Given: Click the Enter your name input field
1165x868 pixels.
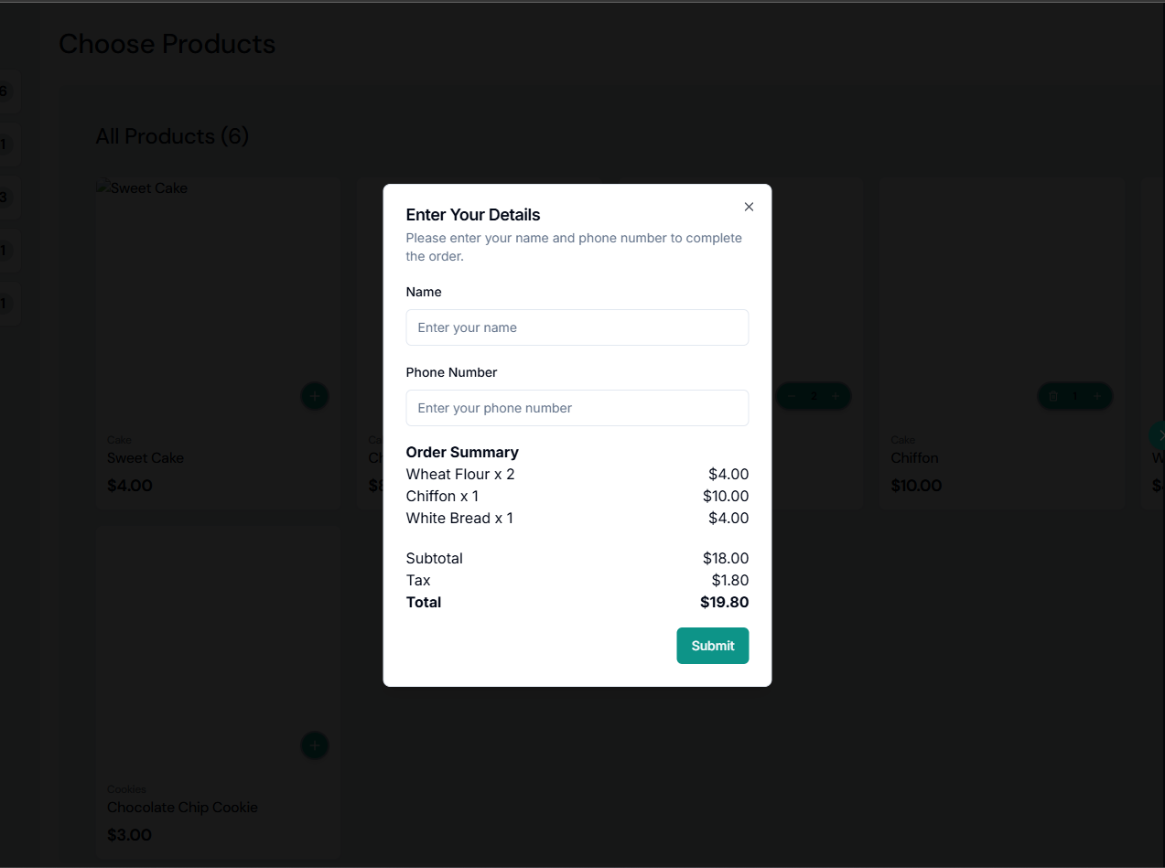Looking at the screenshot, I should click(x=577, y=327).
